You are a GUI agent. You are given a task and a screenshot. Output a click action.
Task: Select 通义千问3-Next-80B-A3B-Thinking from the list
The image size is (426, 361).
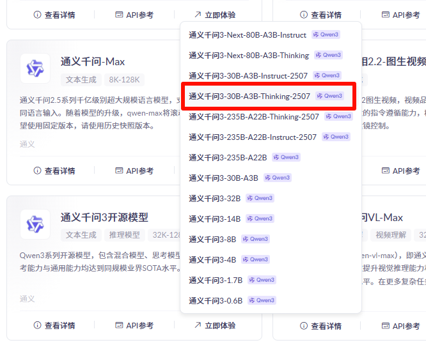tap(271, 55)
